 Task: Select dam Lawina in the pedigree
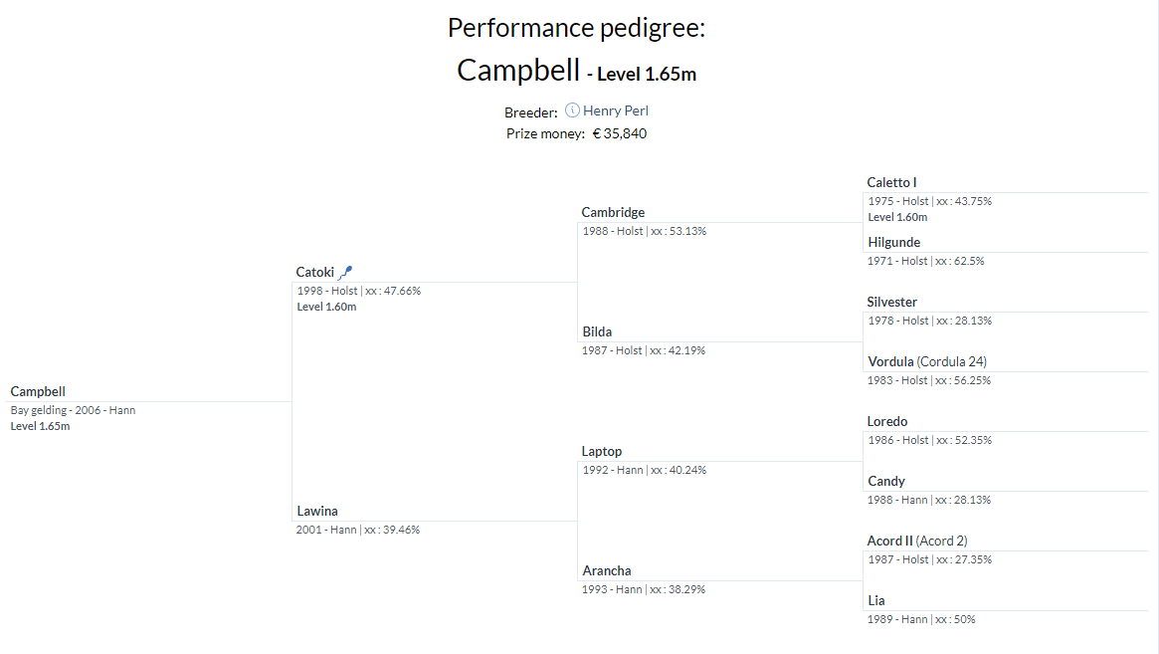coord(316,511)
